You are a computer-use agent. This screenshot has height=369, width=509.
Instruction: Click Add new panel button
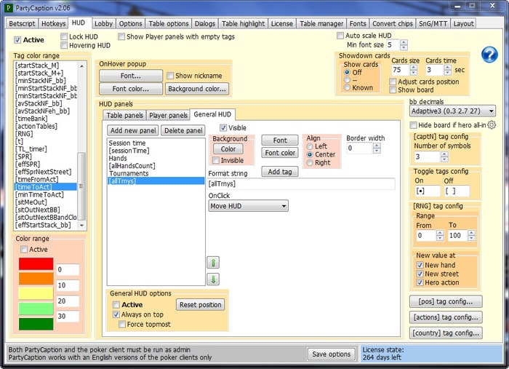point(133,130)
